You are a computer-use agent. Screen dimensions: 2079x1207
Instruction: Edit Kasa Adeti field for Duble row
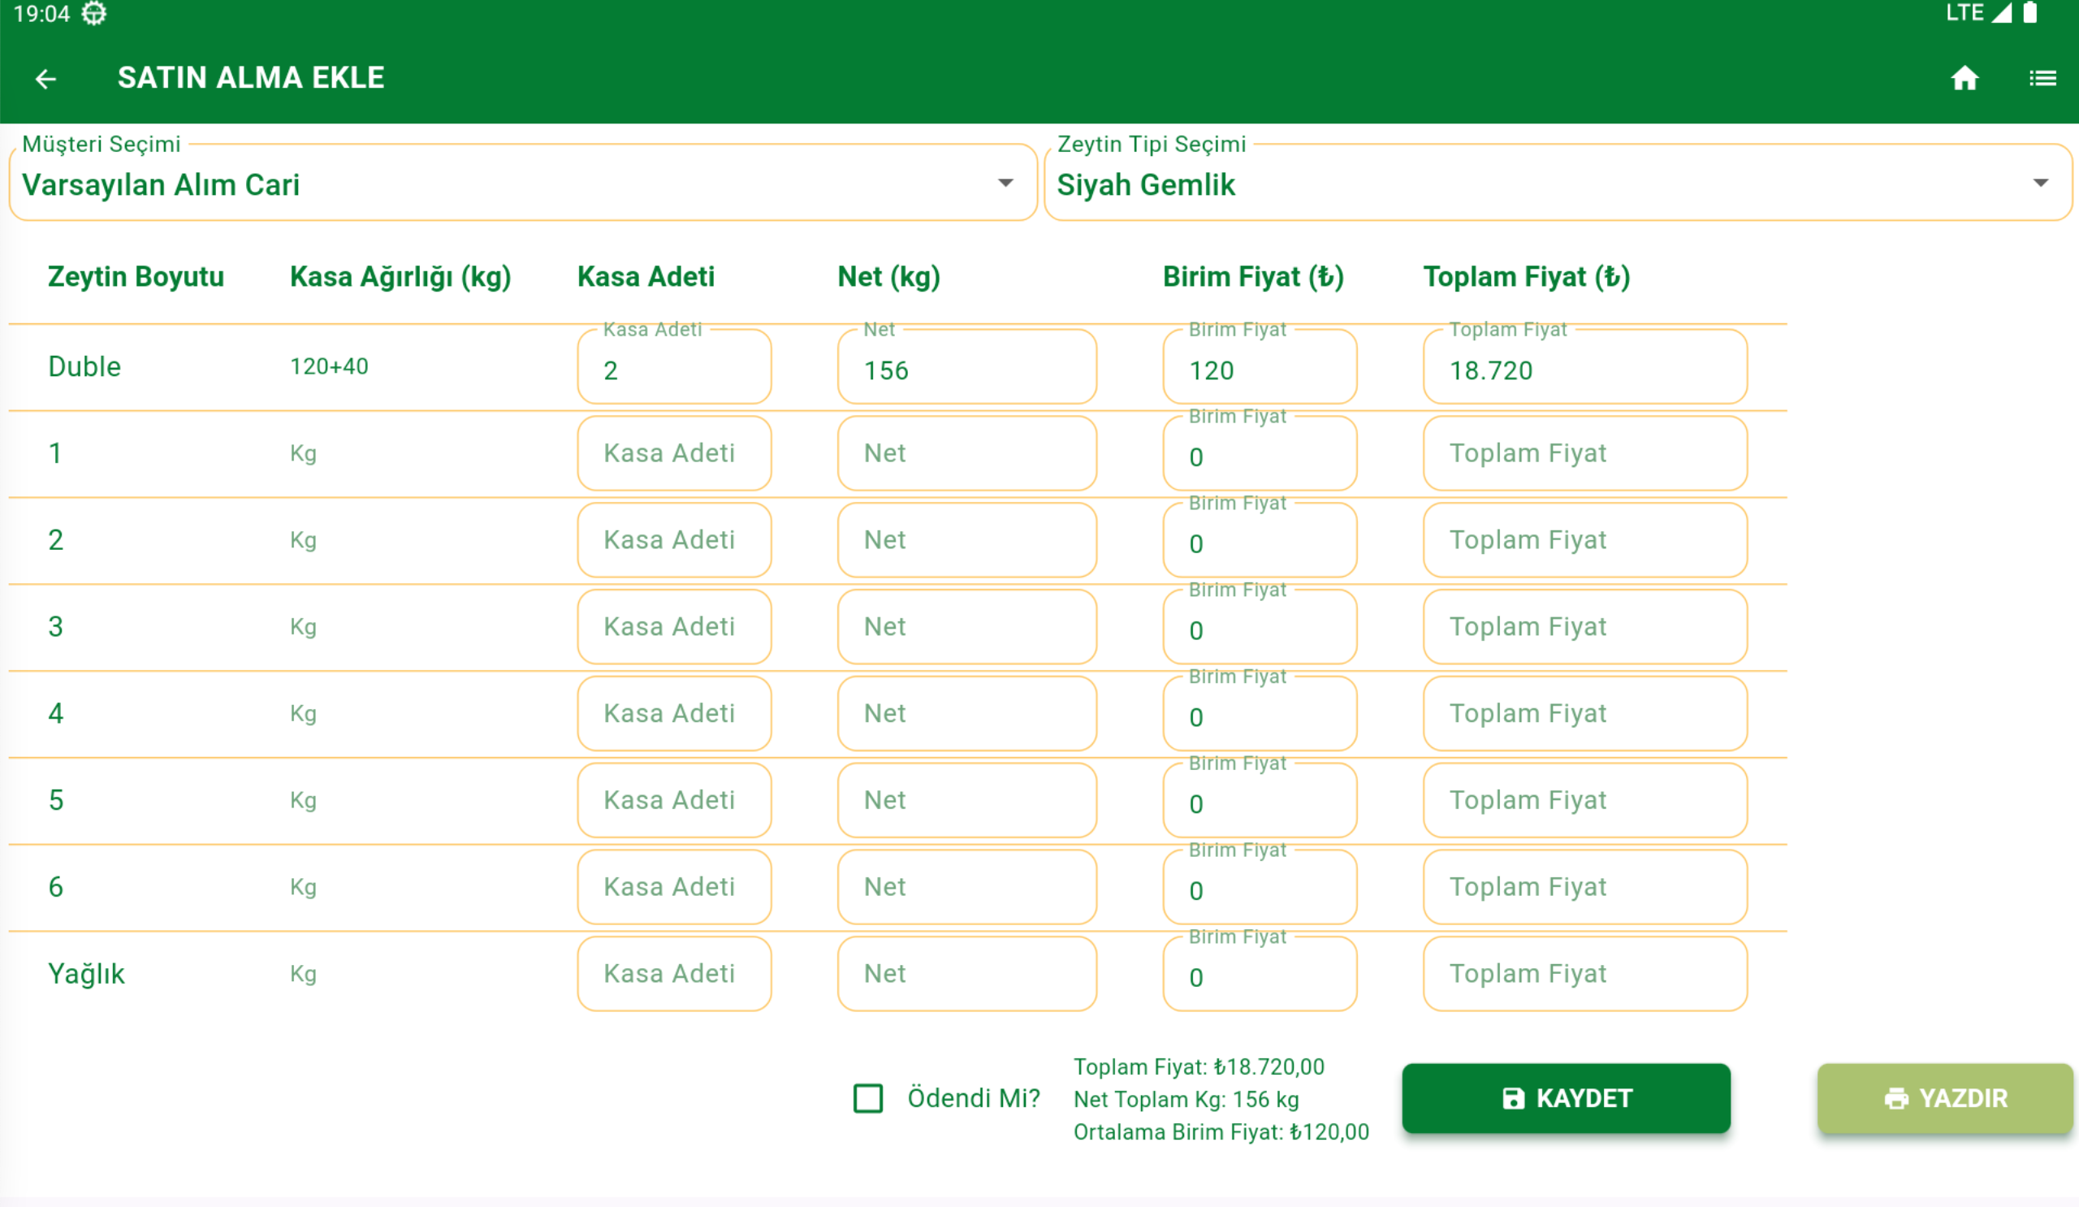tap(674, 369)
